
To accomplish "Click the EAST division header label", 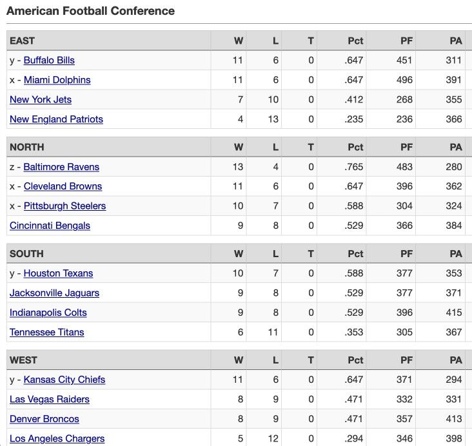I will click(x=23, y=41).
